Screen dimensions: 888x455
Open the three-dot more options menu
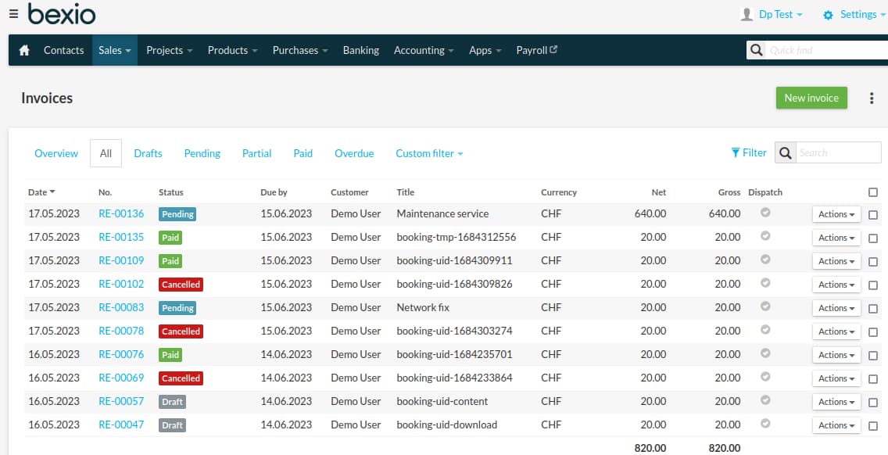click(872, 98)
